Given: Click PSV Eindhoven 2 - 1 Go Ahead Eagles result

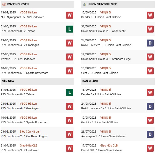Looking at the screenshot, I should pyautogui.click(x=24, y=136).
